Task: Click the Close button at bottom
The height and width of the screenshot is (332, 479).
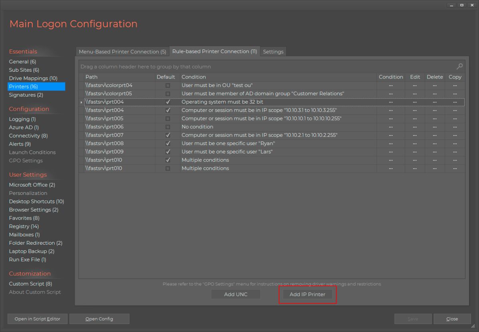Action: (x=452, y=319)
